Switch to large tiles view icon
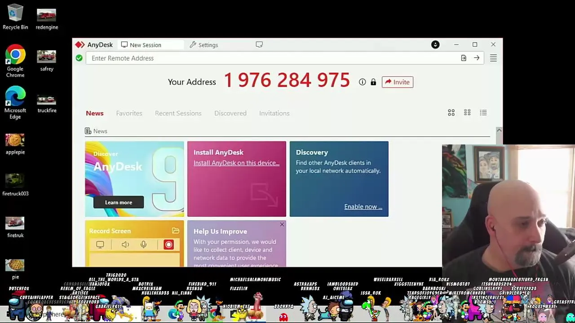The image size is (575, 323). (x=451, y=113)
